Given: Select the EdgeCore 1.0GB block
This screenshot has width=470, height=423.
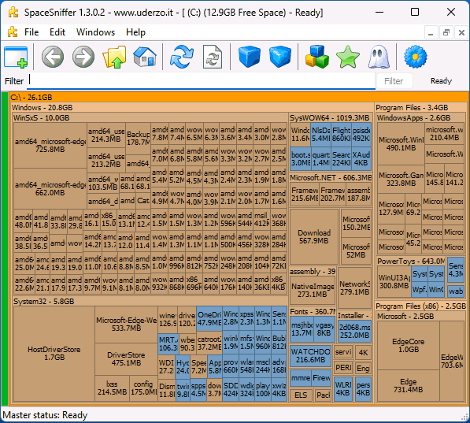Looking at the screenshot, I should [409, 345].
